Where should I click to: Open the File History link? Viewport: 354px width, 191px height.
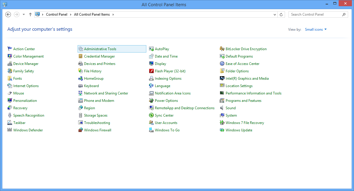point(93,71)
